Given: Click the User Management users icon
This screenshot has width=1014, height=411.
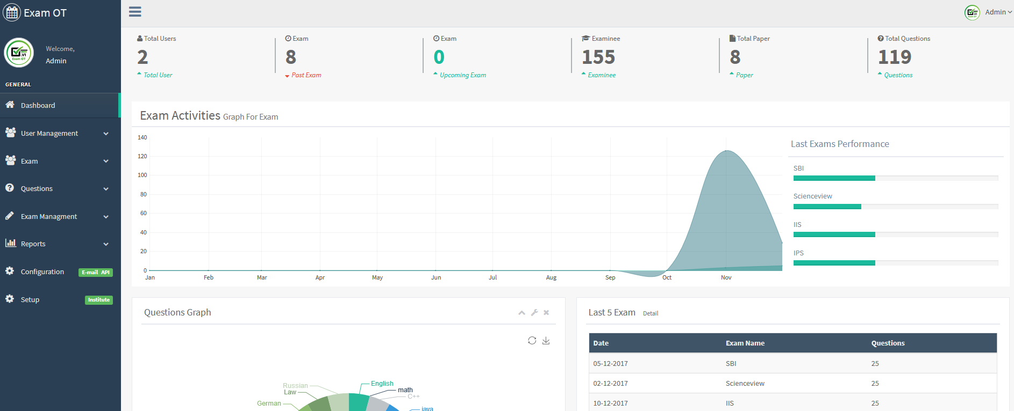Looking at the screenshot, I should 10,132.
